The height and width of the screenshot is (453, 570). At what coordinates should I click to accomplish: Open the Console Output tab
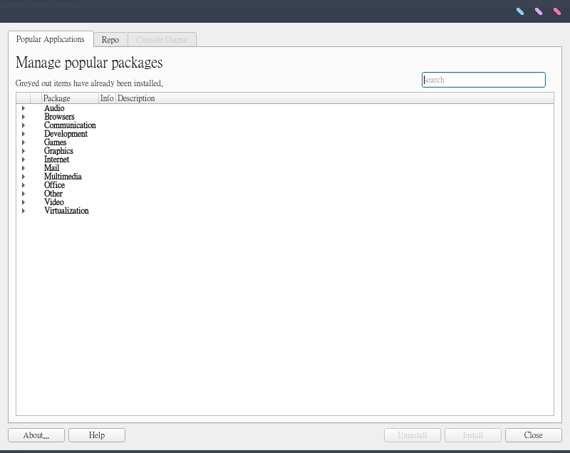(x=162, y=40)
